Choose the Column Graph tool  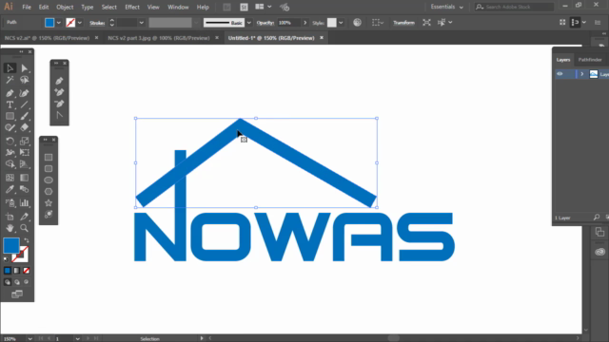point(25,202)
